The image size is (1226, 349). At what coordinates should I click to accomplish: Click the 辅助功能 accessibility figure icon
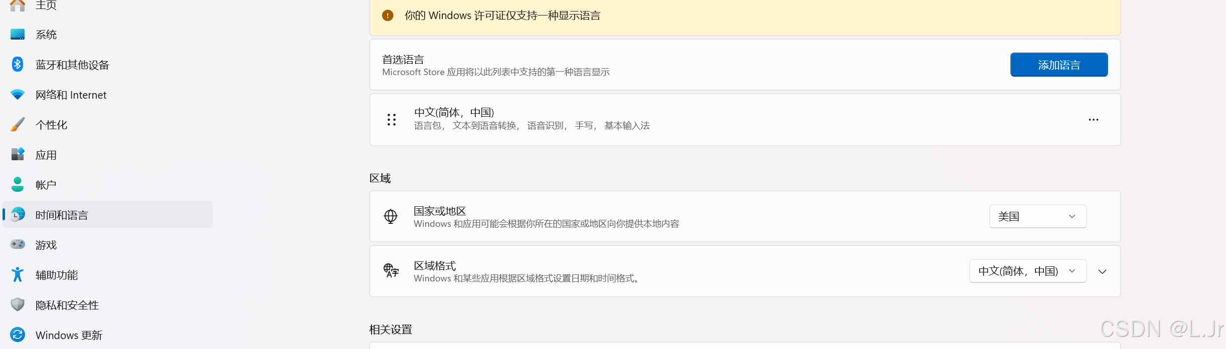tap(18, 274)
